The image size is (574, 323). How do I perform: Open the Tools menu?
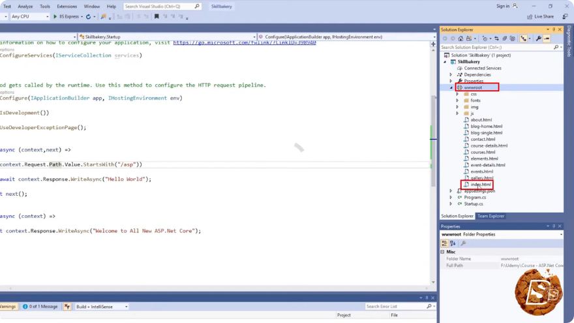pyautogui.click(x=44, y=7)
